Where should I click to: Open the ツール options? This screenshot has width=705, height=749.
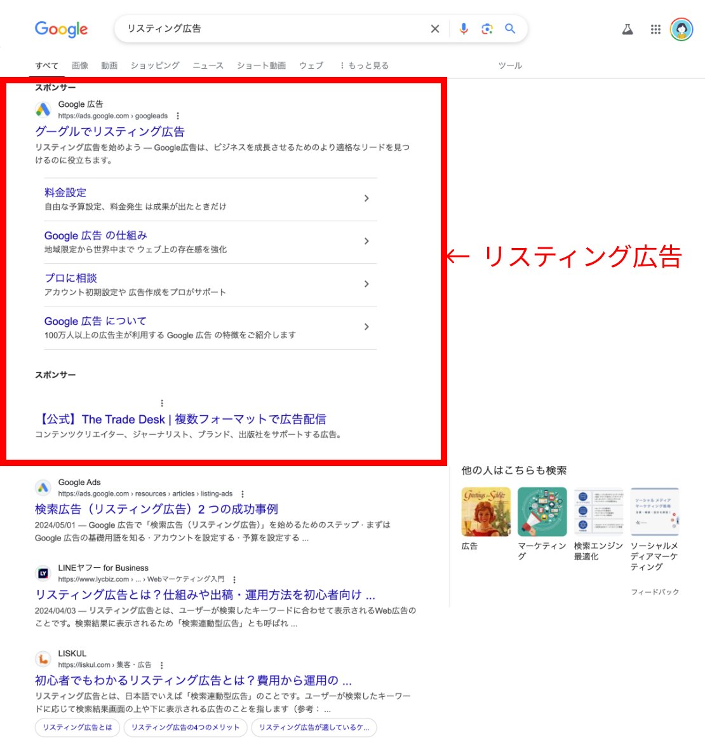click(x=510, y=65)
